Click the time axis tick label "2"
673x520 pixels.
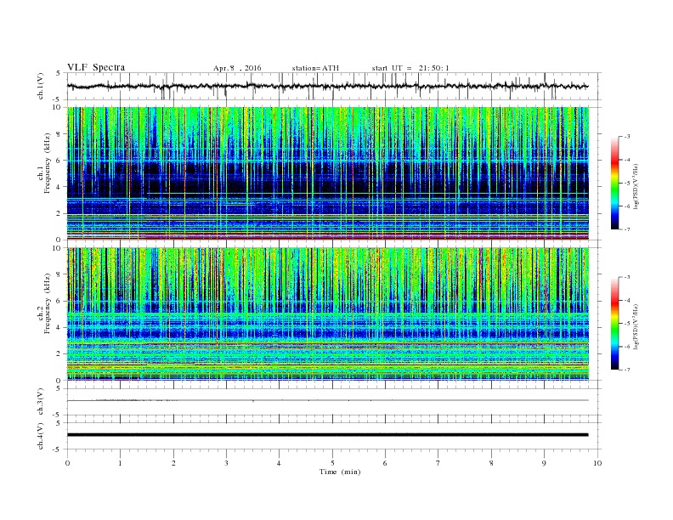[173, 463]
